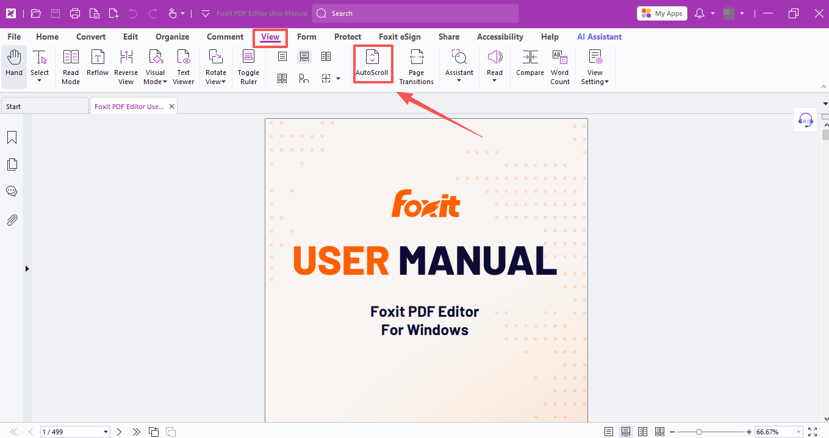Open the AI Assistant floating icon

point(806,120)
